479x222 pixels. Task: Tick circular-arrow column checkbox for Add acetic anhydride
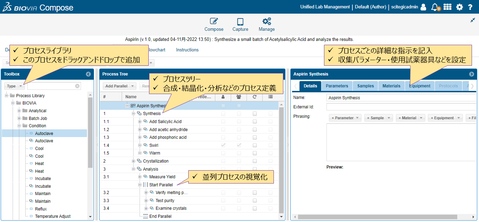(x=255, y=130)
